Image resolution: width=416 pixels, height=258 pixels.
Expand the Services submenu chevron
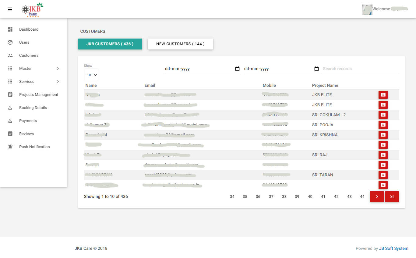coord(58,82)
